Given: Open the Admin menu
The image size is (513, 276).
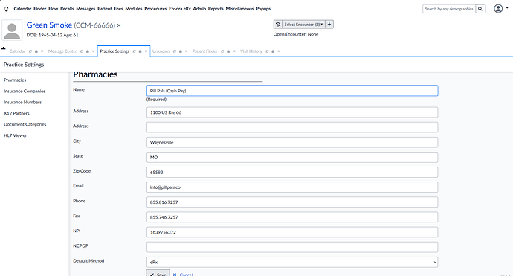Looking at the screenshot, I should 199,9.
